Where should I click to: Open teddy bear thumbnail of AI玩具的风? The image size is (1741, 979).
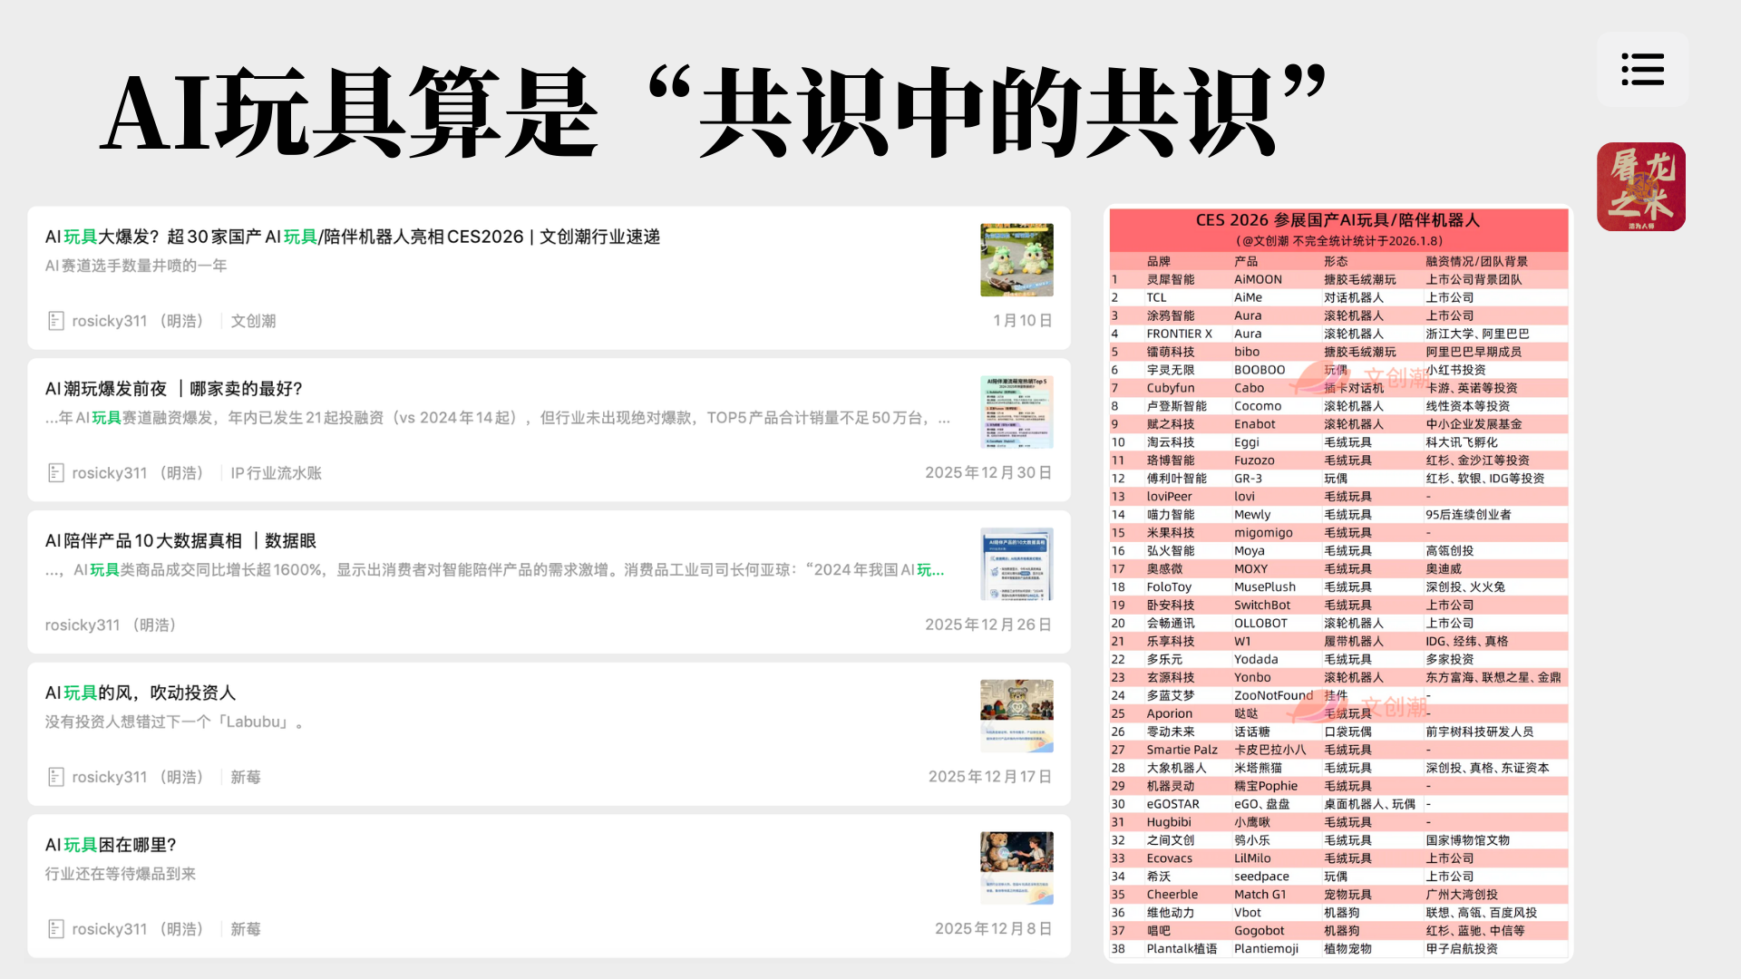[x=1016, y=716]
